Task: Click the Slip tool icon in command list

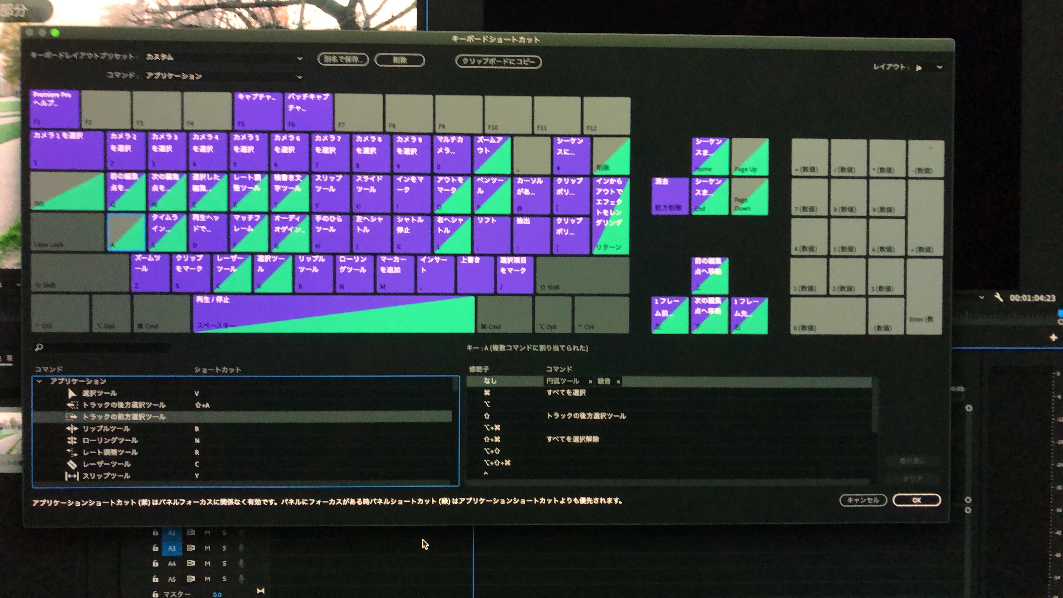Action: [72, 476]
